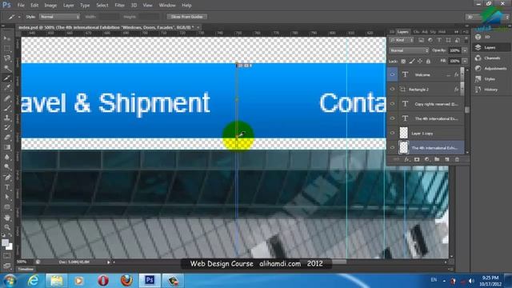Toggle lock position
The width and height of the screenshot is (512, 288).
click(x=420, y=61)
